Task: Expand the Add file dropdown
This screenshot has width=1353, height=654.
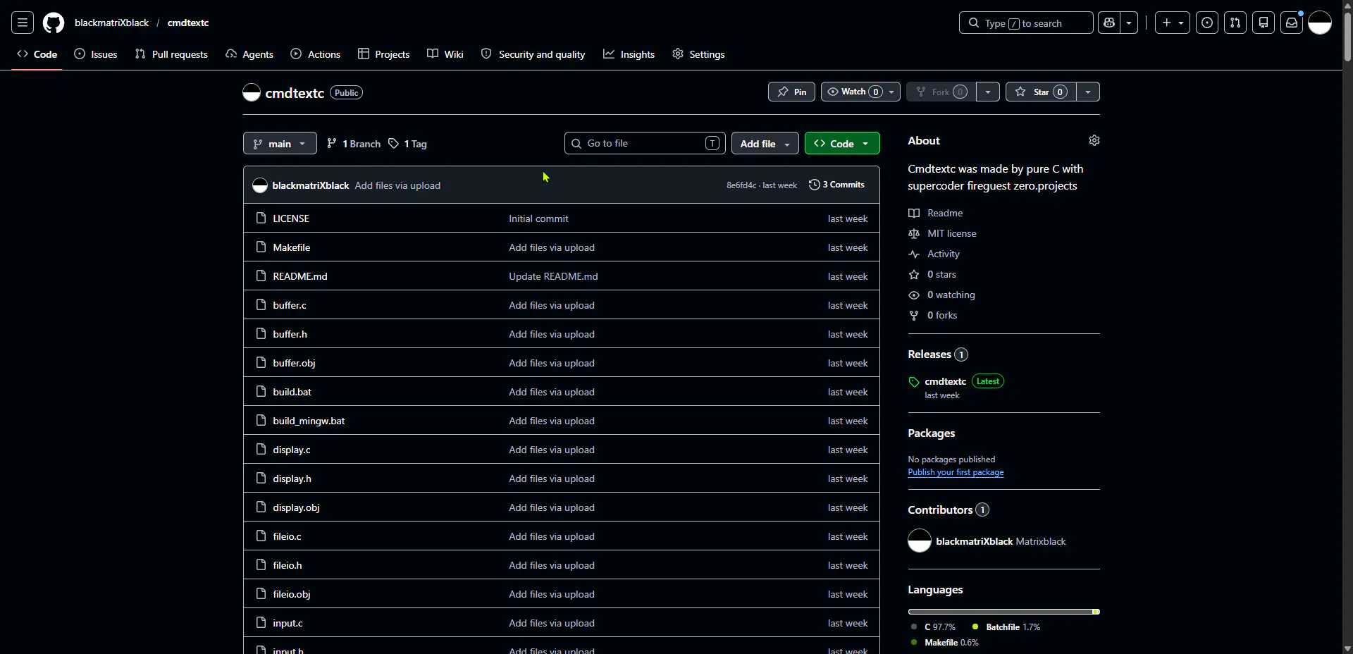Action: (765, 143)
